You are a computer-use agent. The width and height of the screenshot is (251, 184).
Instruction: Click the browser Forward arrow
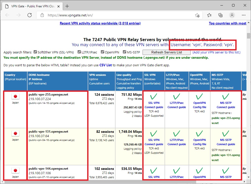tap(18, 15)
